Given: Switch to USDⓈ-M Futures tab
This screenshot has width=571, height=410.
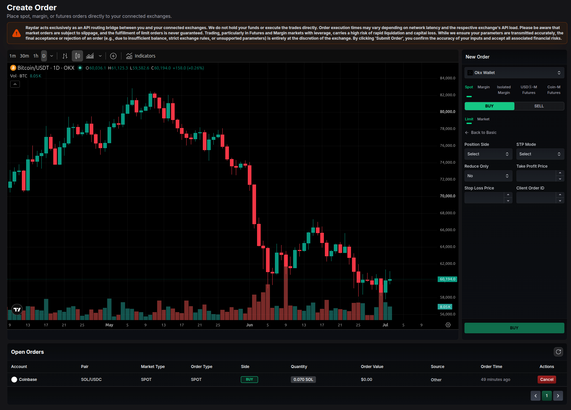Looking at the screenshot, I should tap(529, 90).
